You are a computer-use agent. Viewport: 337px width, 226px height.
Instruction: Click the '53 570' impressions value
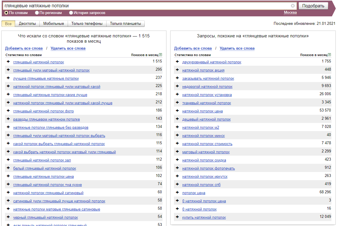(325, 110)
